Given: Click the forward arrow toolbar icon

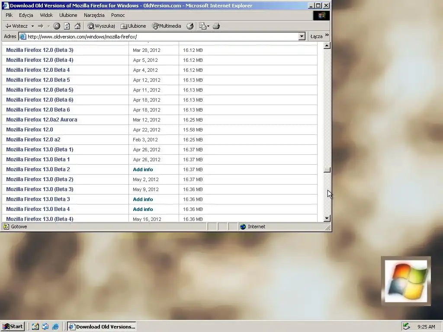Looking at the screenshot, I should point(41,26).
